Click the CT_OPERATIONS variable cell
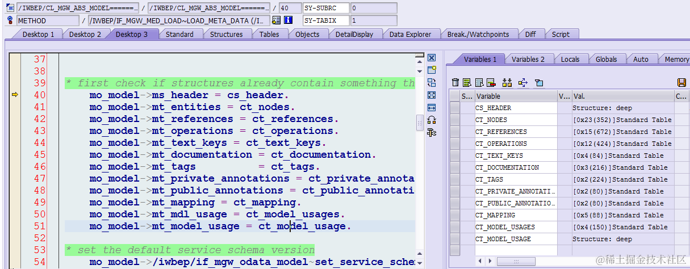 pos(516,144)
